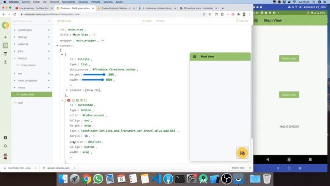330x186 pixels.
Task: Tick the empty checkbox on buttonAdd object
Action: (x=73, y=100)
